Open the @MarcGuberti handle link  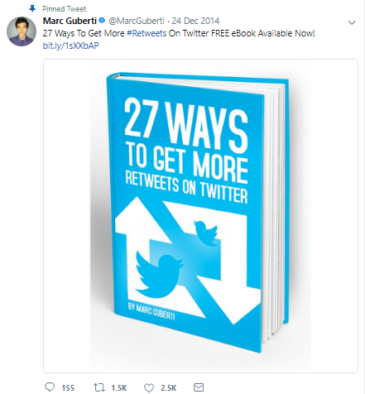click(137, 21)
